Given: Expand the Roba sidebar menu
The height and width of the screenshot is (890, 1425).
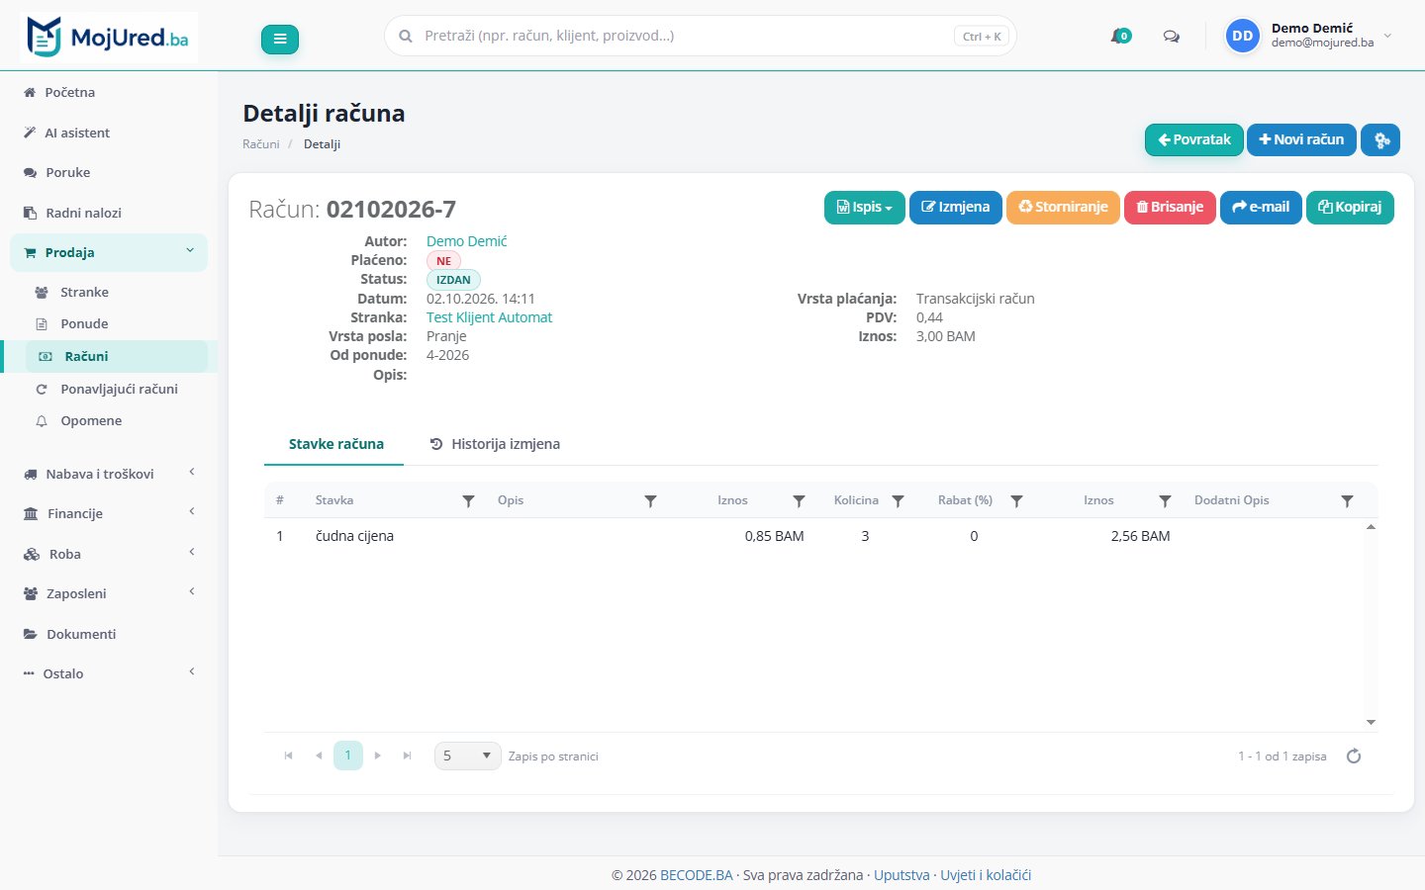Looking at the screenshot, I should tap(109, 554).
